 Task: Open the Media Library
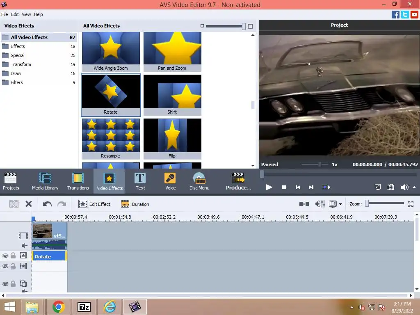[45, 181]
